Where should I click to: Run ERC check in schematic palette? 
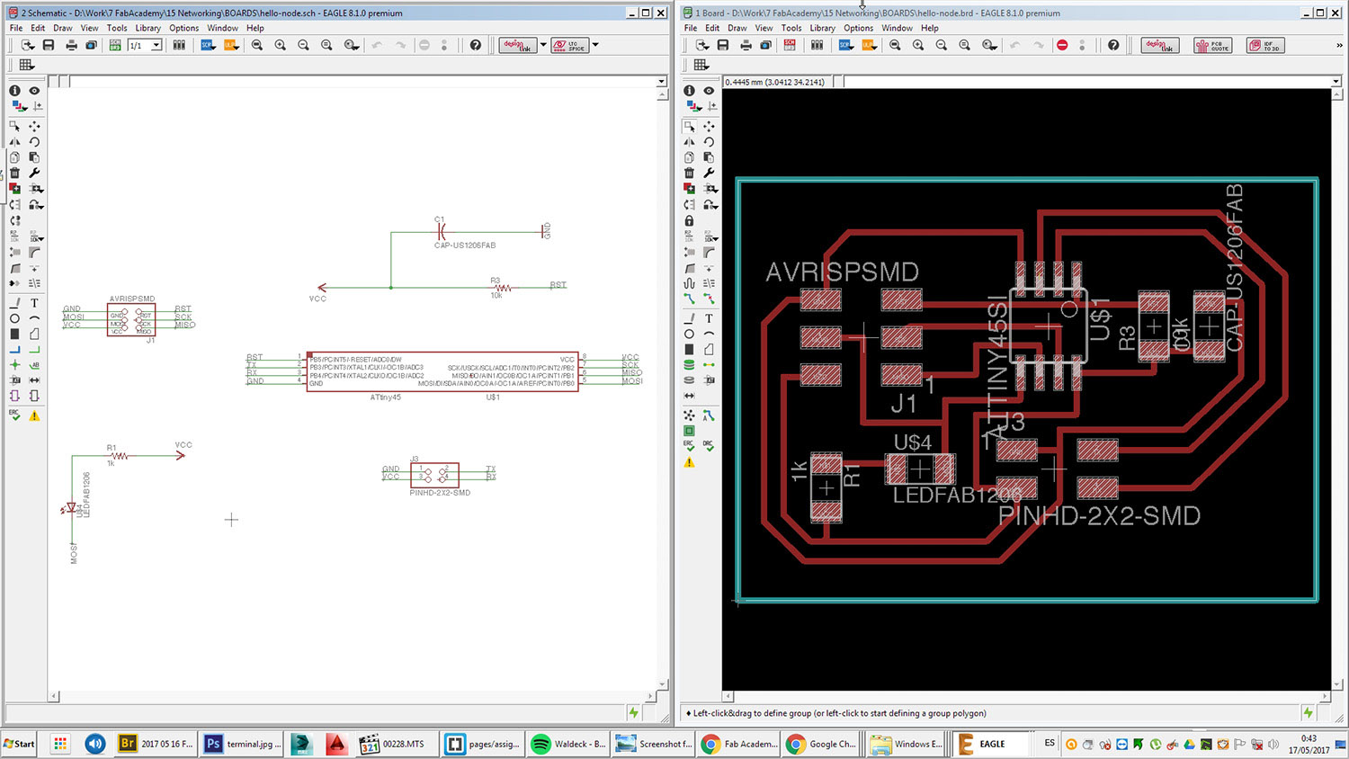pos(15,415)
